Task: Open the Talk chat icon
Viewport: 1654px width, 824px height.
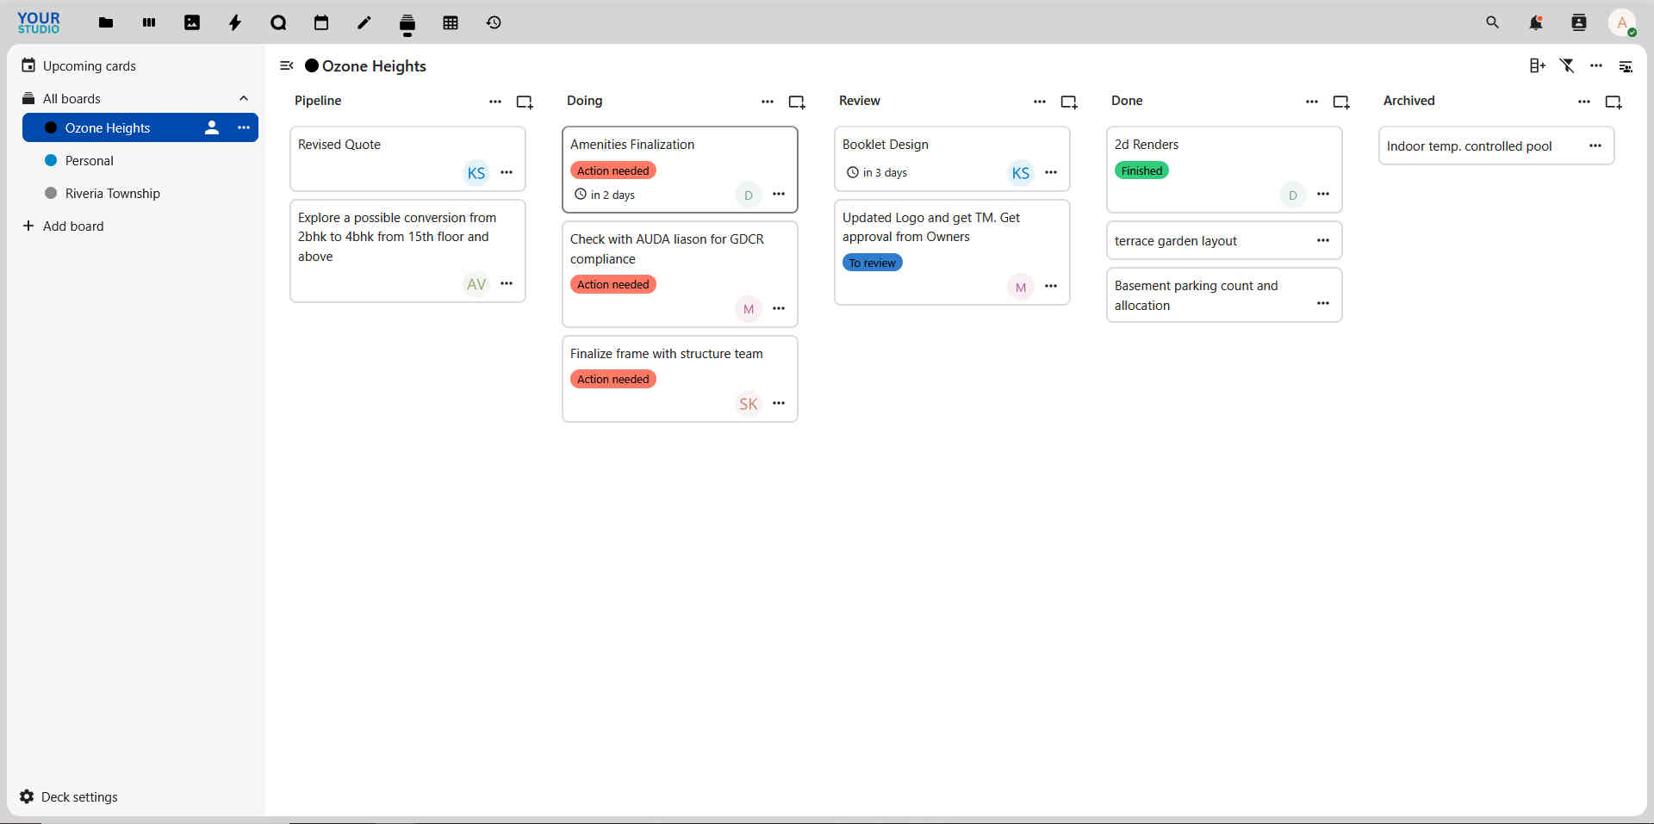Action: 278,23
